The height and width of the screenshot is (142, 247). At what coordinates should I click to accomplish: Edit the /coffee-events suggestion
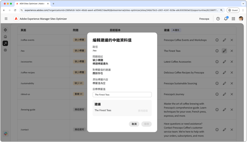(x=224, y=40)
